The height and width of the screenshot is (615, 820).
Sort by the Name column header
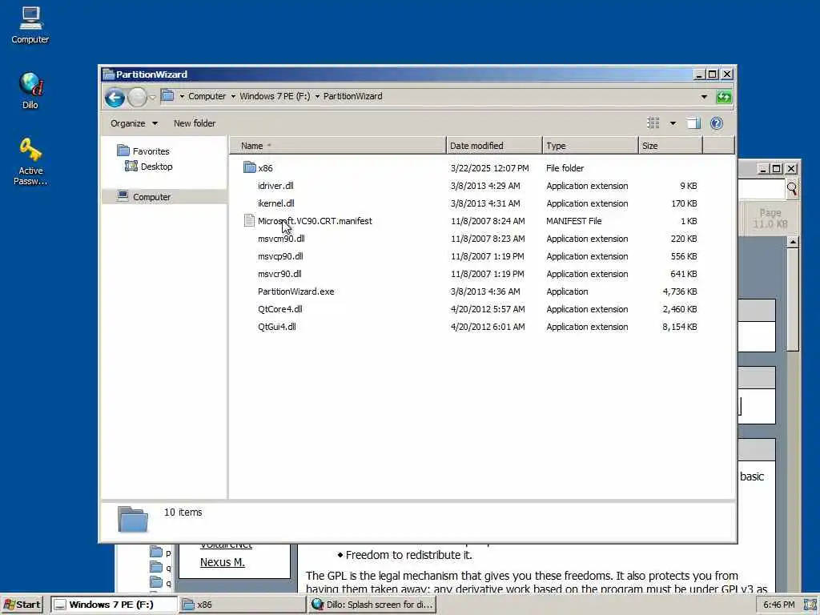pos(338,146)
